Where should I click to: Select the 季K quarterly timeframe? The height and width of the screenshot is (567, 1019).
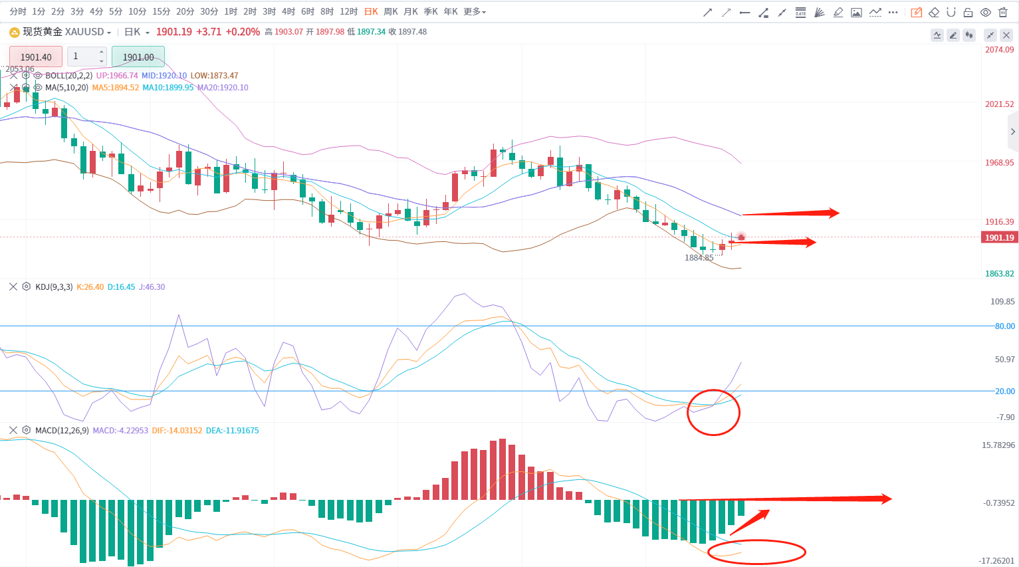coord(431,12)
